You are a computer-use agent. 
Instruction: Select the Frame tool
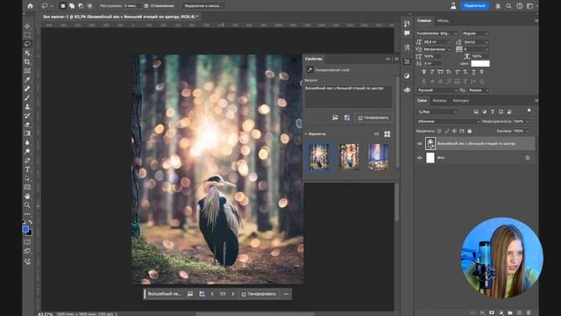(27, 70)
